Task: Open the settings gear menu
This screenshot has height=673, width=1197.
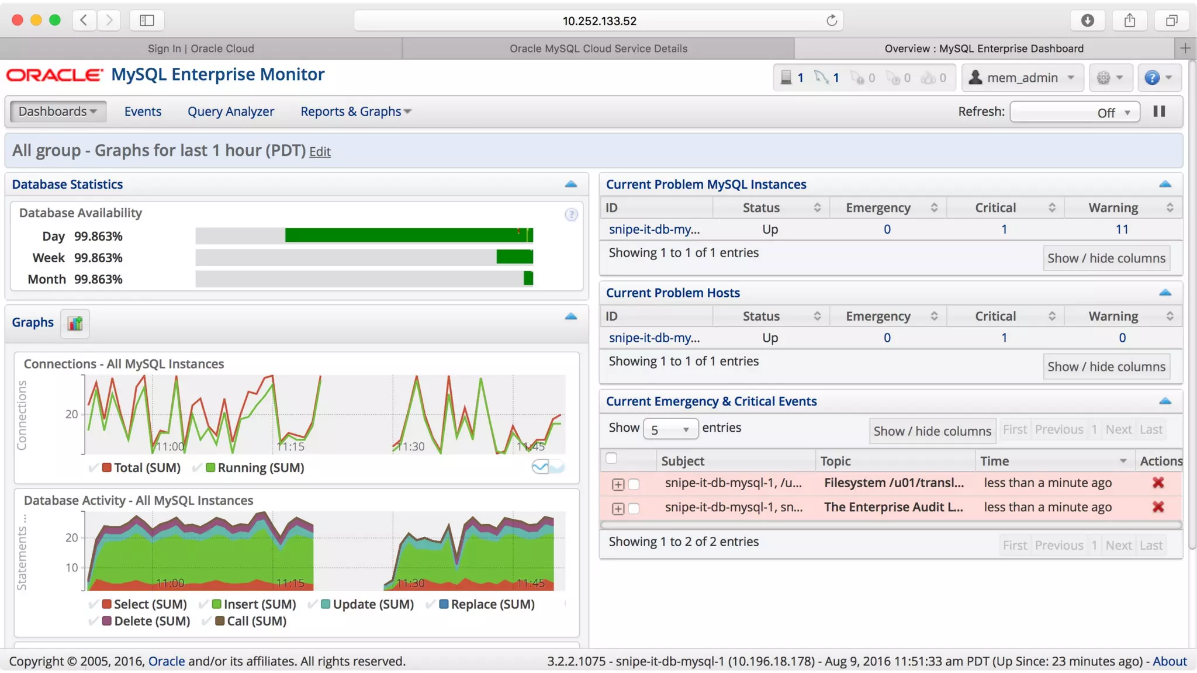Action: (1109, 78)
